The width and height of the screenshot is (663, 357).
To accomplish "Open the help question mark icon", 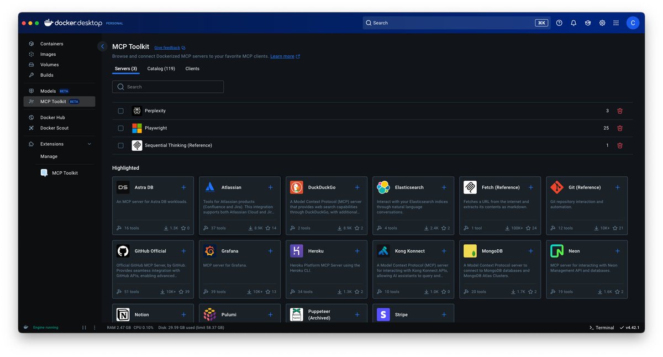I will tap(559, 23).
